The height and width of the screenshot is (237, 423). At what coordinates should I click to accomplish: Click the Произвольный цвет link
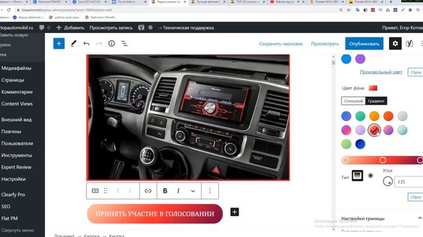click(x=381, y=72)
